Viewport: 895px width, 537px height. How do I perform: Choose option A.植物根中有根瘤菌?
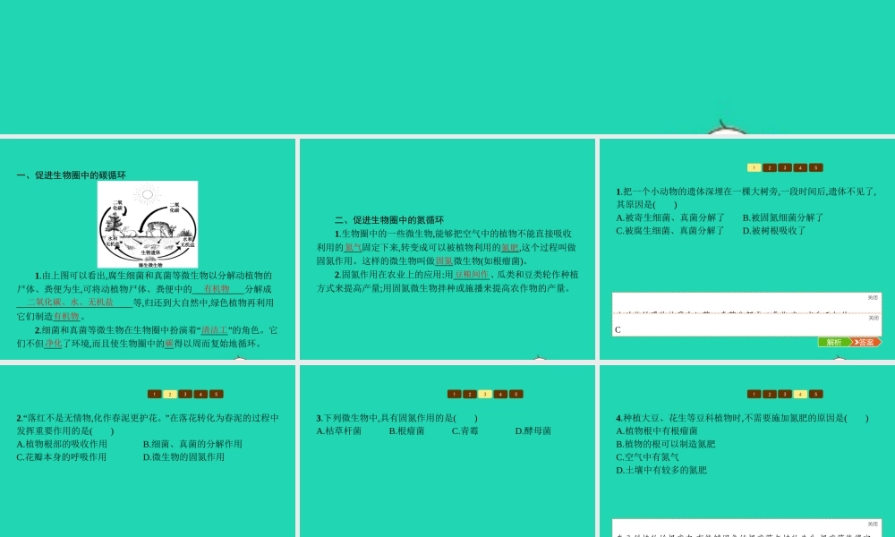tap(657, 430)
